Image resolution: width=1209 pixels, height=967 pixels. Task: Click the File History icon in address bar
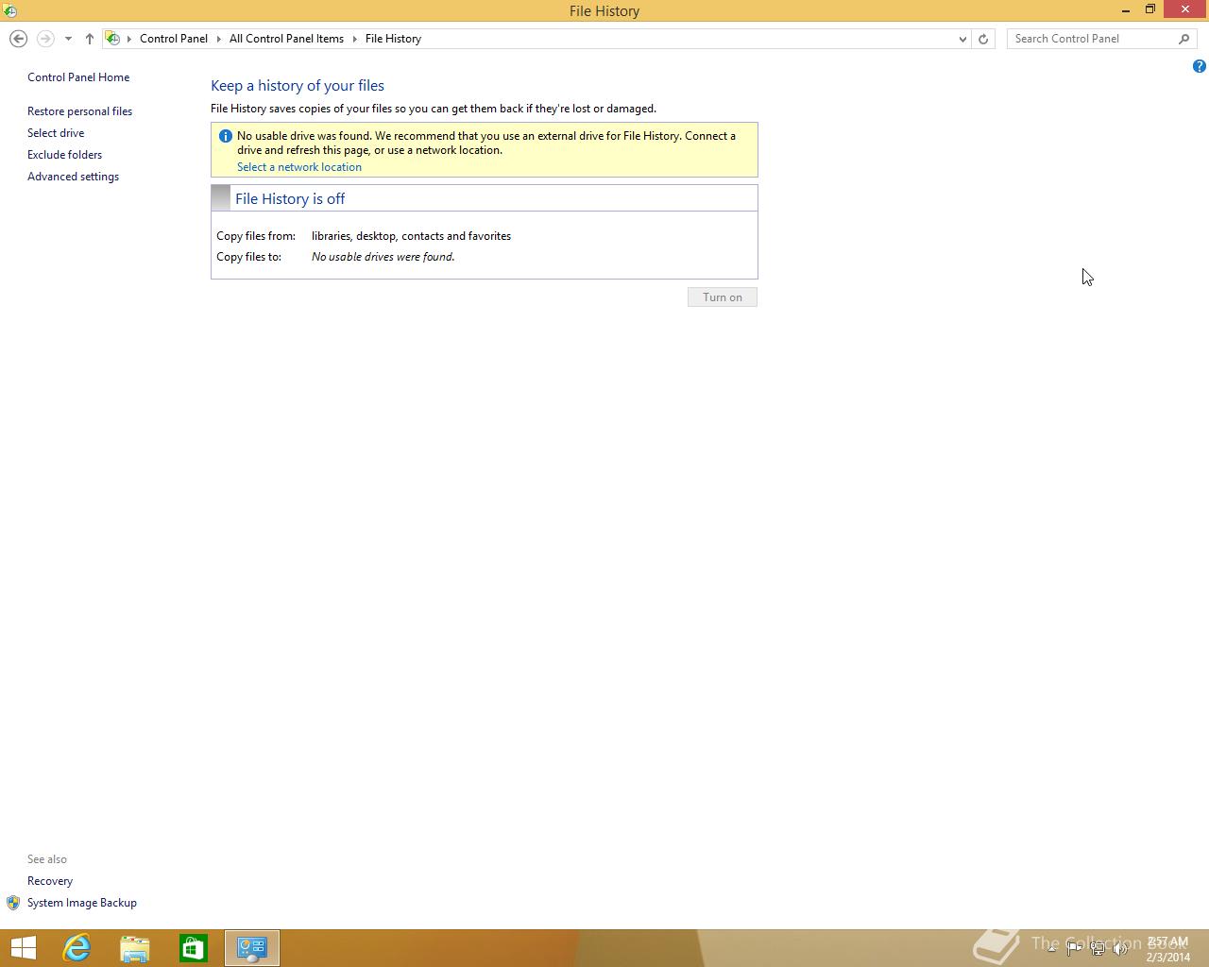pos(112,39)
